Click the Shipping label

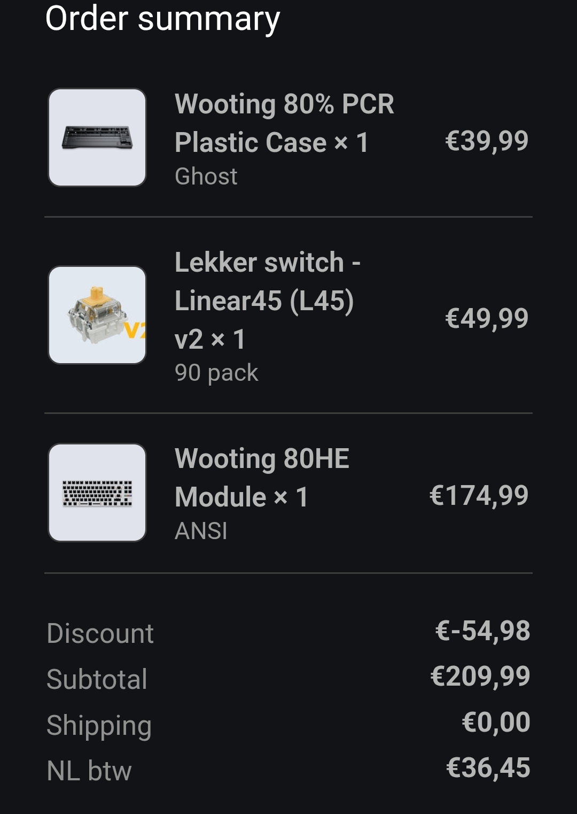click(x=99, y=725)
